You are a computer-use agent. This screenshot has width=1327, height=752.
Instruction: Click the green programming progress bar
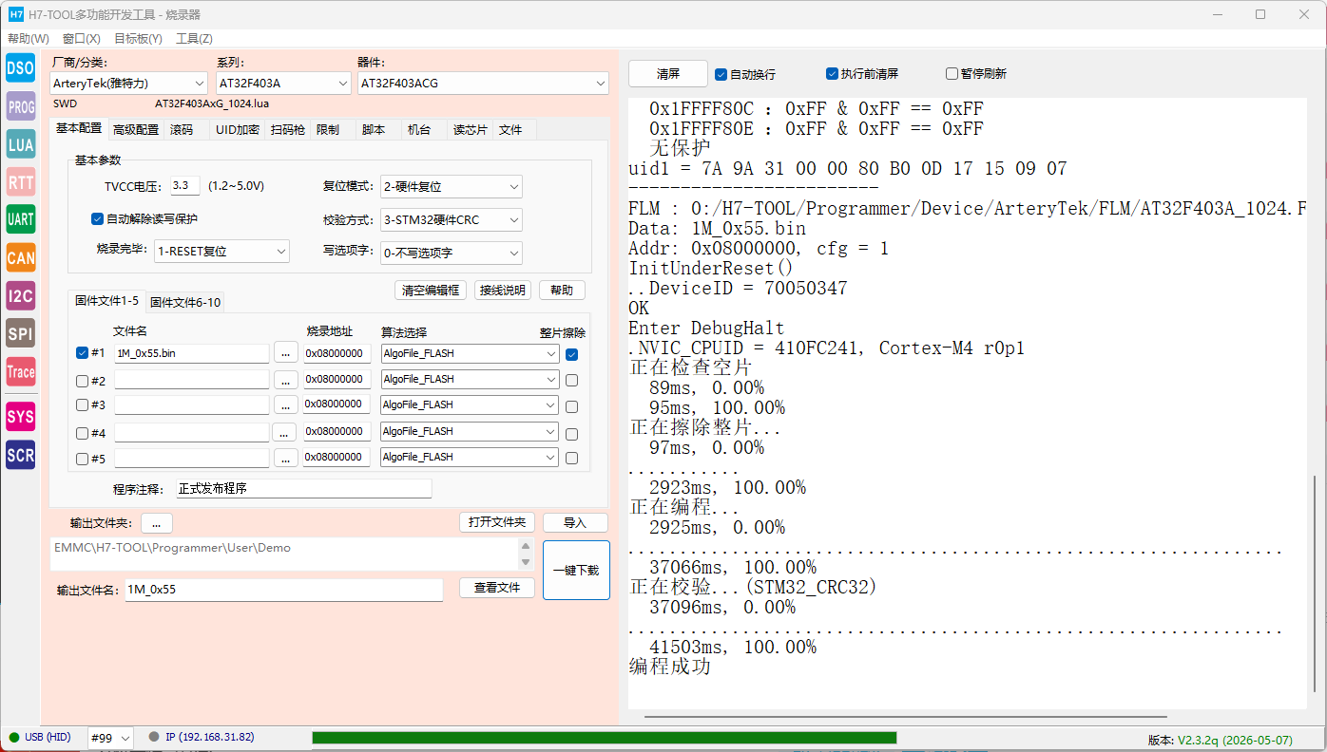[604, 738]
